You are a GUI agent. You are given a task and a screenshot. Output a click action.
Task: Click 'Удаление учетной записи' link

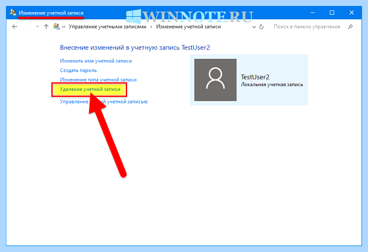(90, 89)
